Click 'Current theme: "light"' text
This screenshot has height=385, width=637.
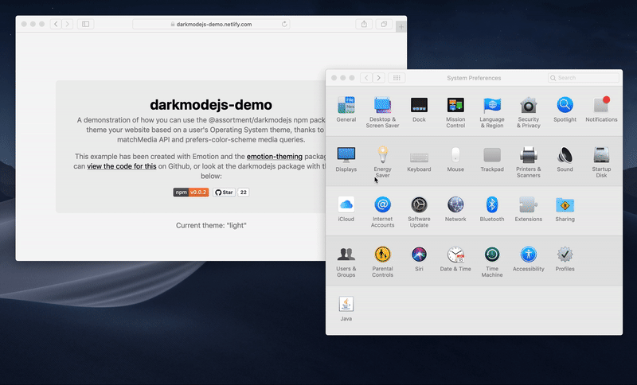tap(211, 225)
